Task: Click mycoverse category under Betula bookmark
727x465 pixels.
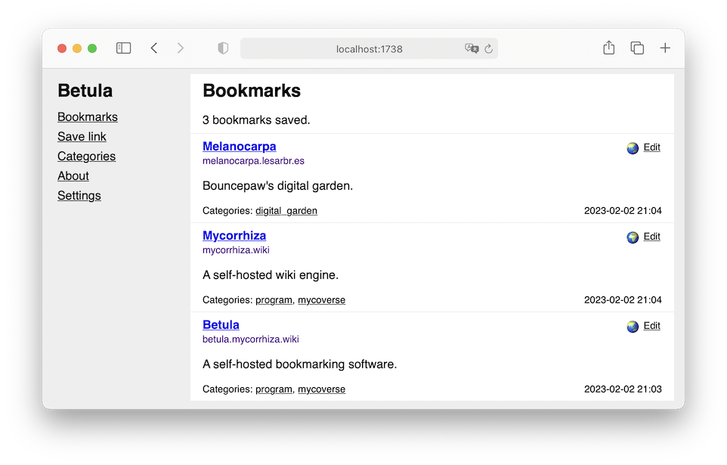Action: (321, 389)
